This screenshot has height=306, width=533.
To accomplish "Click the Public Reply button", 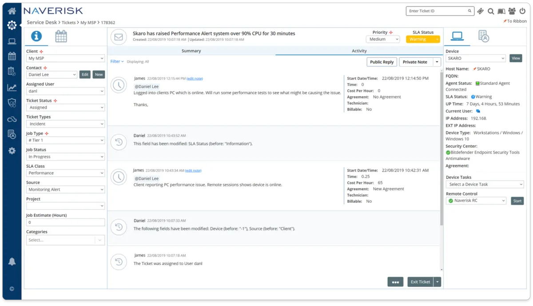I will 382,62.
